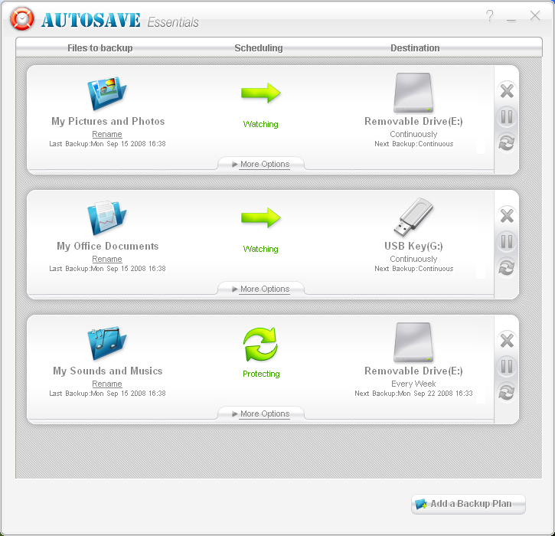Pause the My Sounds and Musics backup
Image resolution: width=555 pixels, height=536 pixels.
506,367
